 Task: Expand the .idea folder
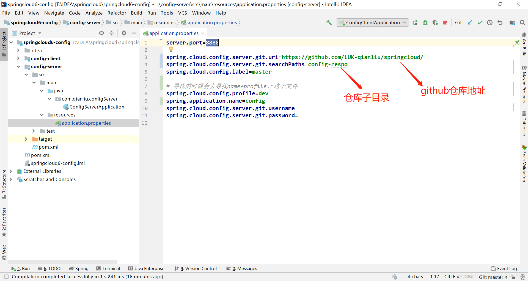(18, 51)
